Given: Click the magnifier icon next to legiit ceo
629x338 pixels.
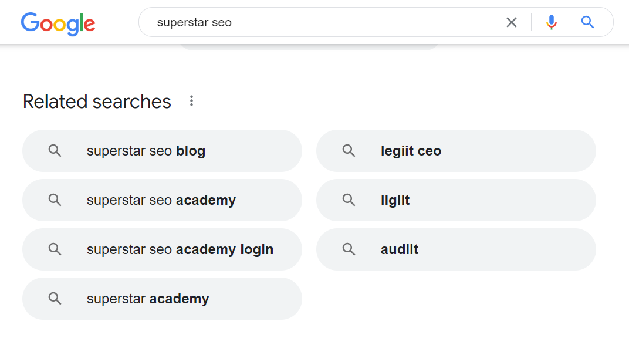Looking at the screenshot, I should [349, 151].
